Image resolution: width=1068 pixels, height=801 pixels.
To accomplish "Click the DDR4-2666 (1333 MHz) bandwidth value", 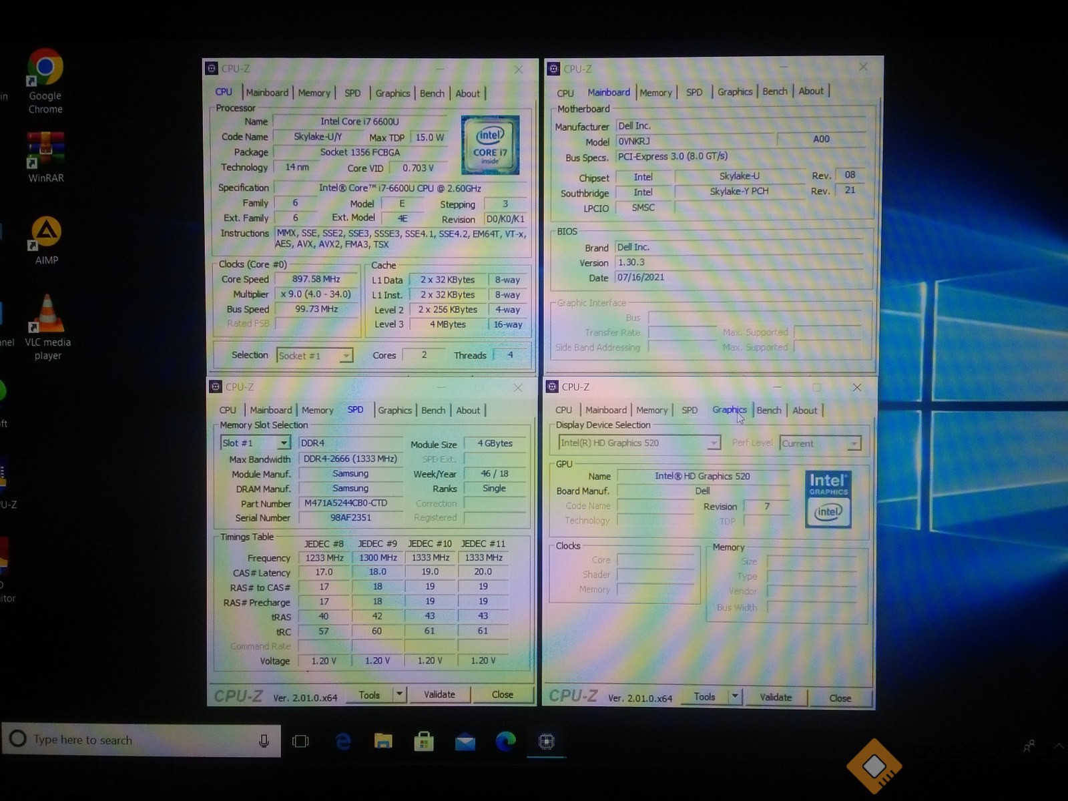I will [x=351, y=459].
